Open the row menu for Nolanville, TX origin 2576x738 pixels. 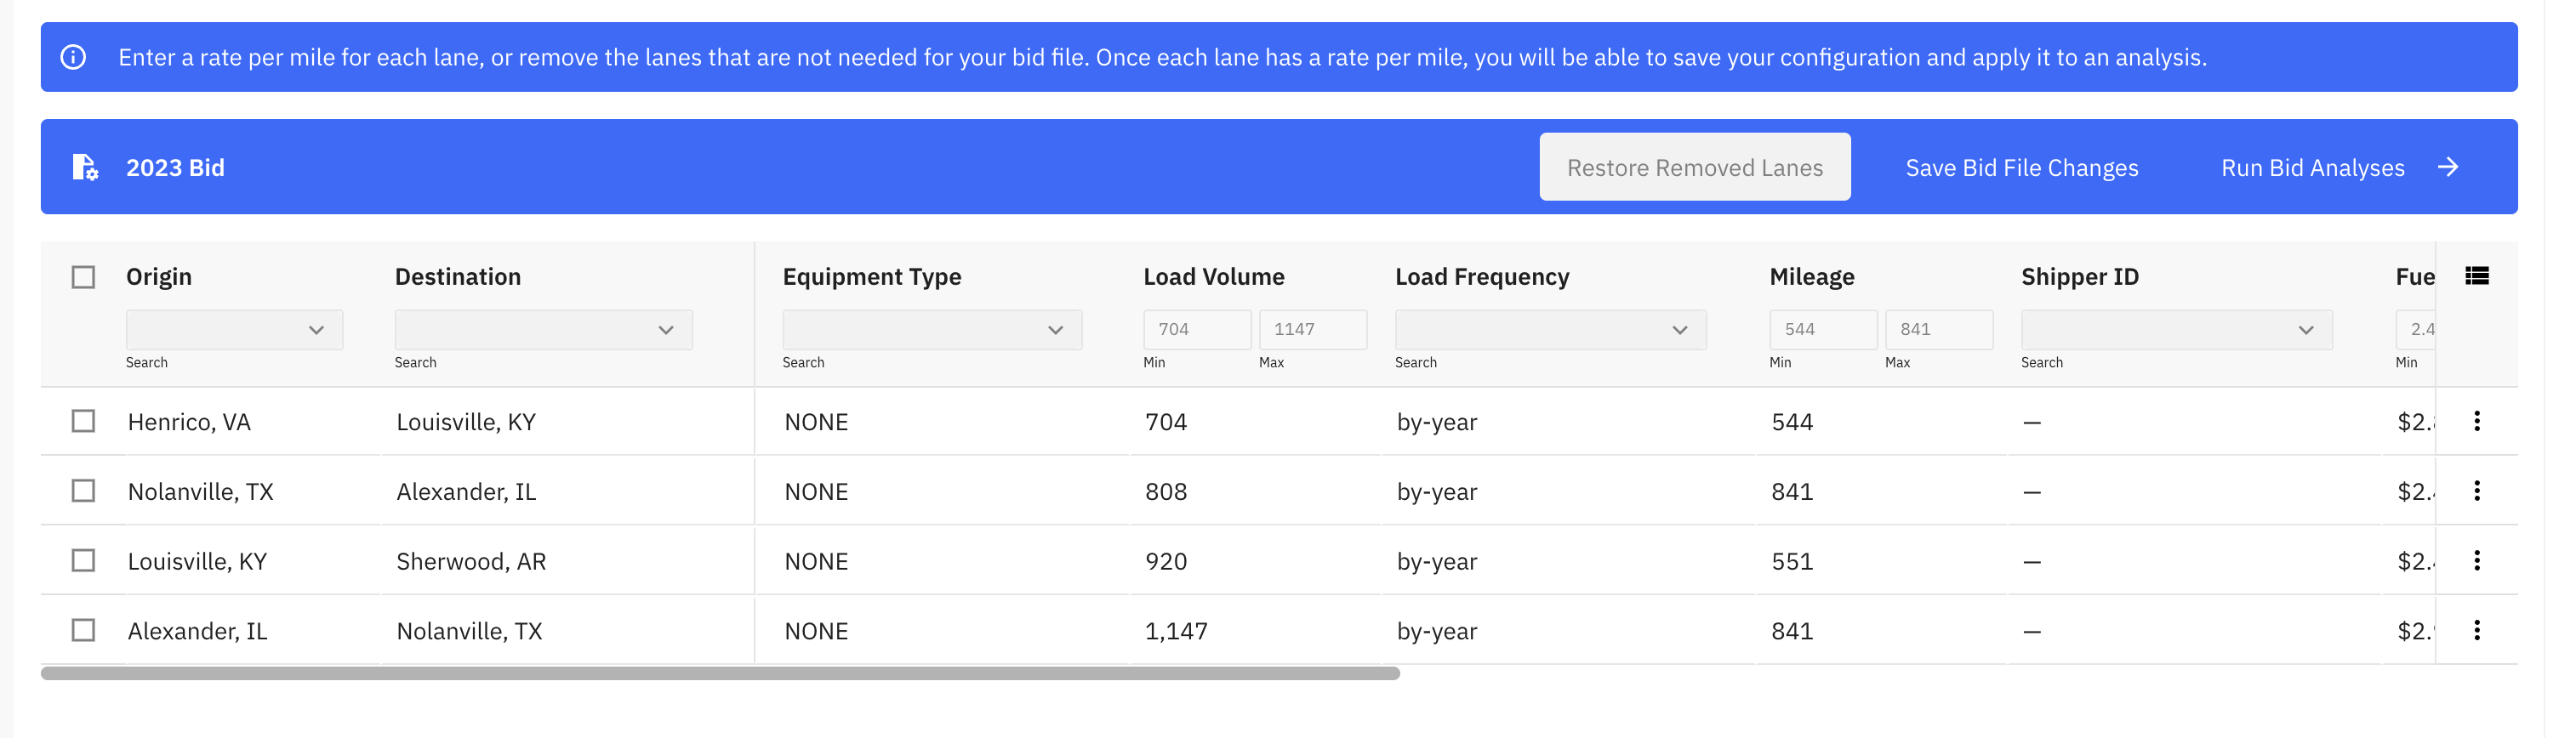coord(2476,491)
